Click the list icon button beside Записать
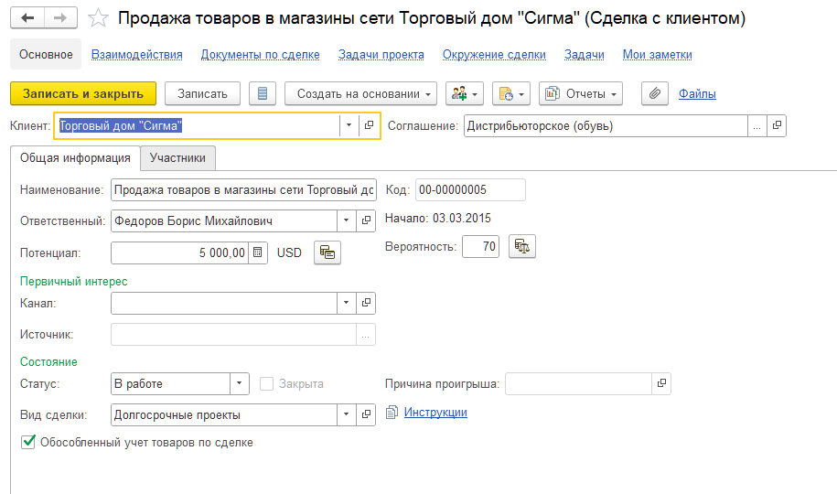The height and width of the screenshot is (494, 837). (x=263, y=93)
